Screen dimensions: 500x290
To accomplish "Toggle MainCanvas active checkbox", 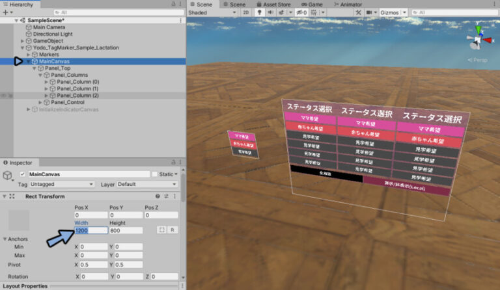I will click(x=22, y=174).
